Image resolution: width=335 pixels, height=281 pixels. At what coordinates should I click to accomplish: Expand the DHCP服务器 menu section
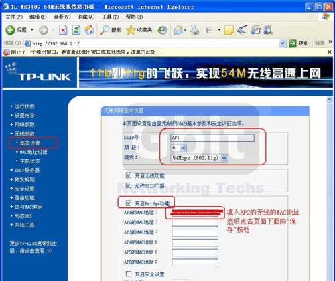(11, 170)
